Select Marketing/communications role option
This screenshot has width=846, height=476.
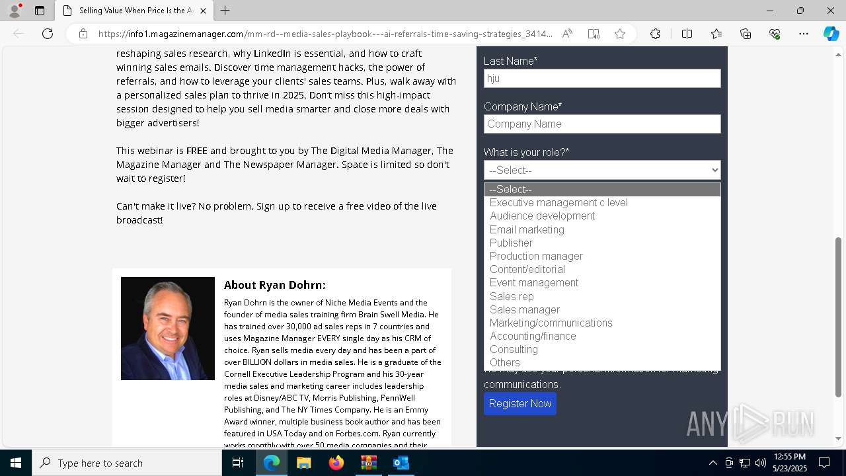602,323
